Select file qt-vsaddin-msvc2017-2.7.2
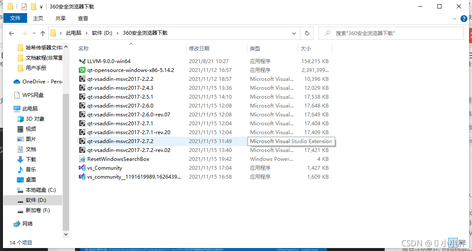 pos(120,141)
